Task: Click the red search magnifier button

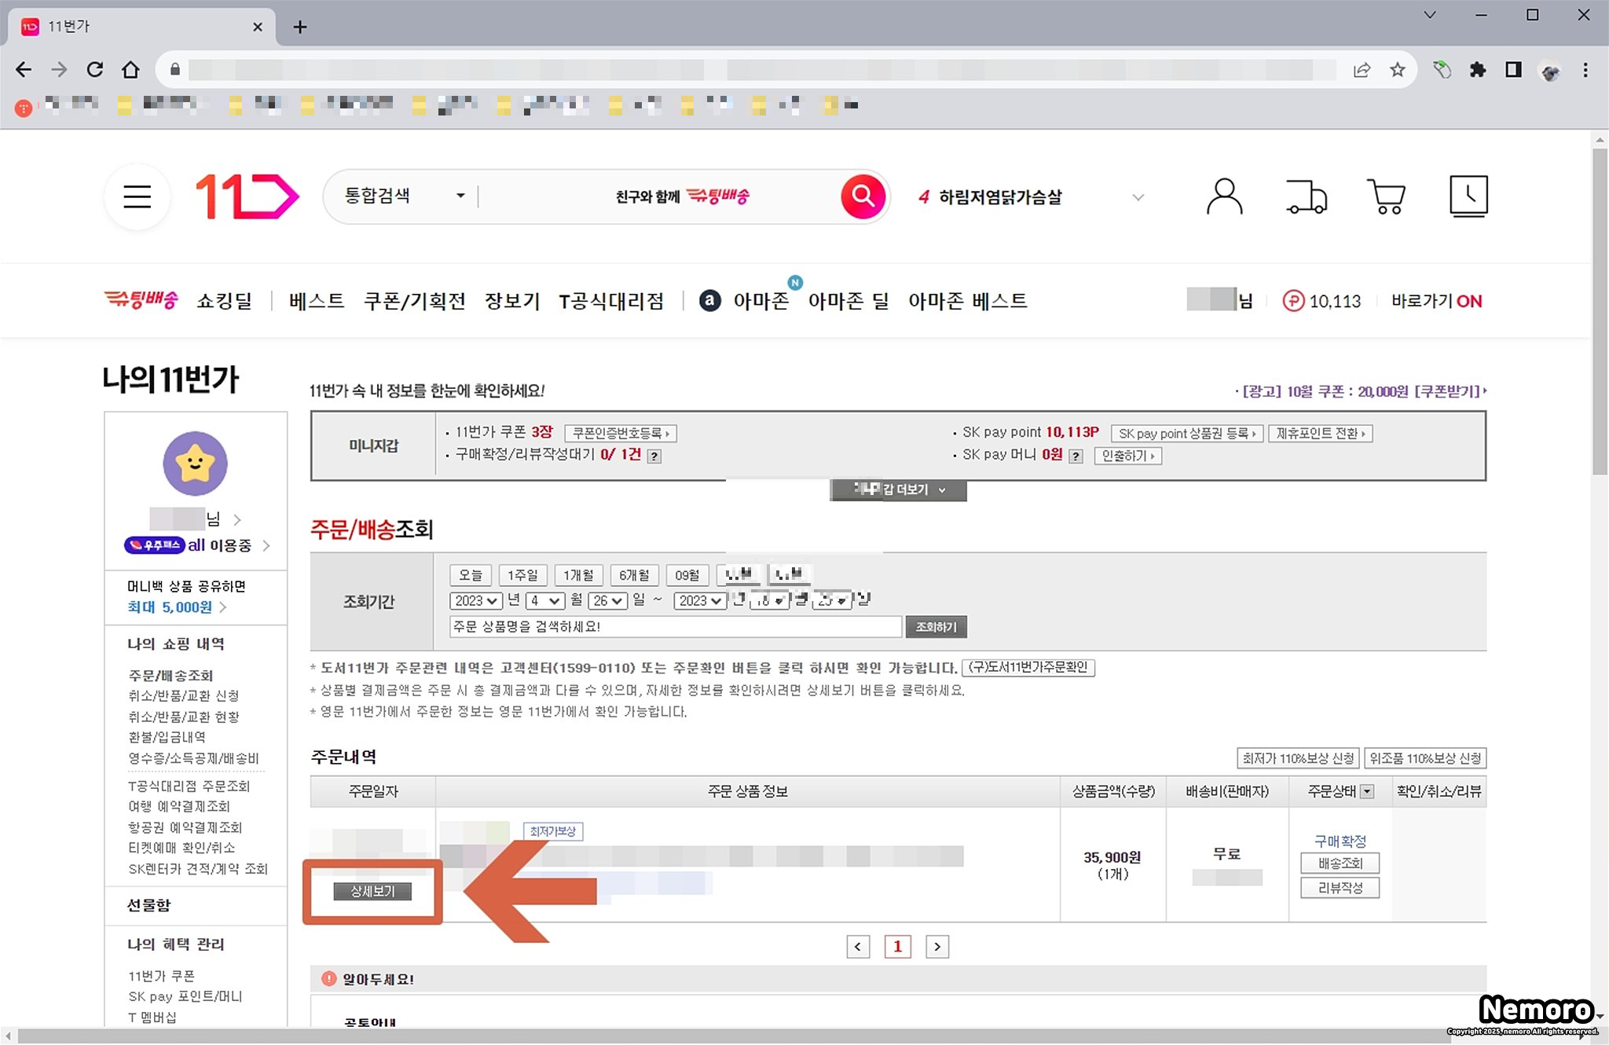Action: point(863,196)
